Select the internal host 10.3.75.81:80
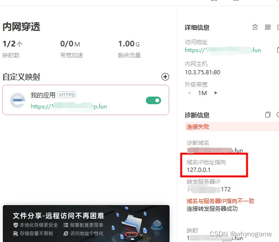 click(x=202, y=72)
